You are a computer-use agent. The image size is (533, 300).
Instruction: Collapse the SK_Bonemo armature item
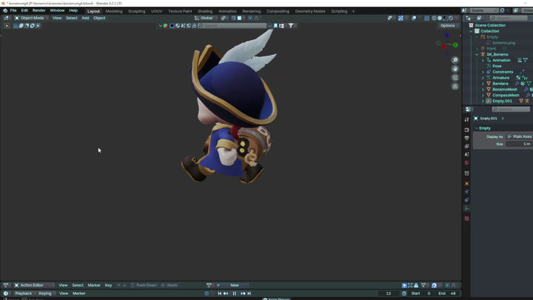(477, 54)
